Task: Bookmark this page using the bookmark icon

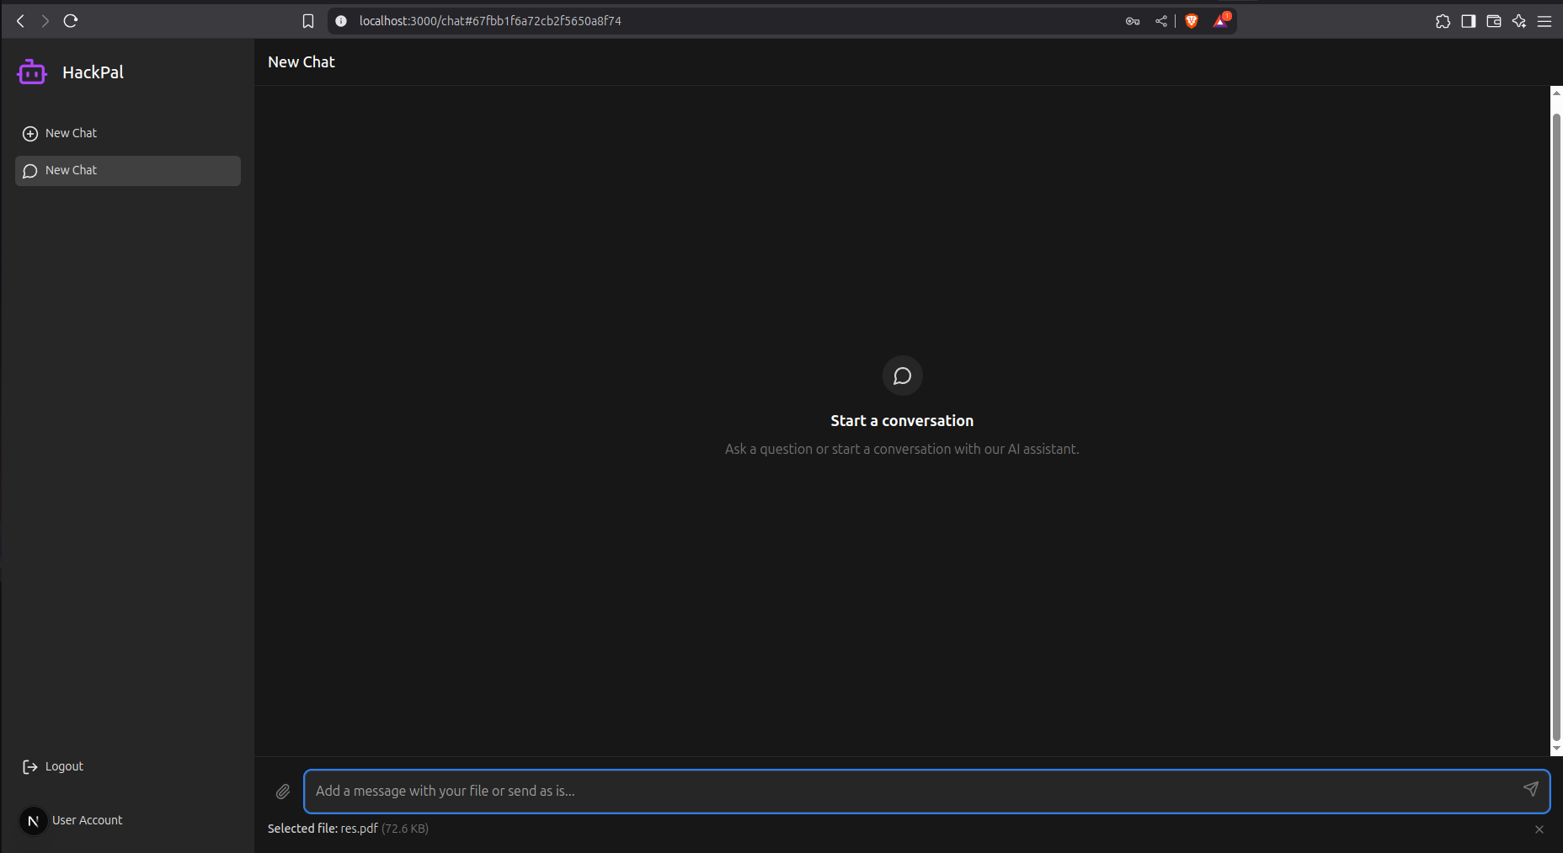Action: coord(308,21)
